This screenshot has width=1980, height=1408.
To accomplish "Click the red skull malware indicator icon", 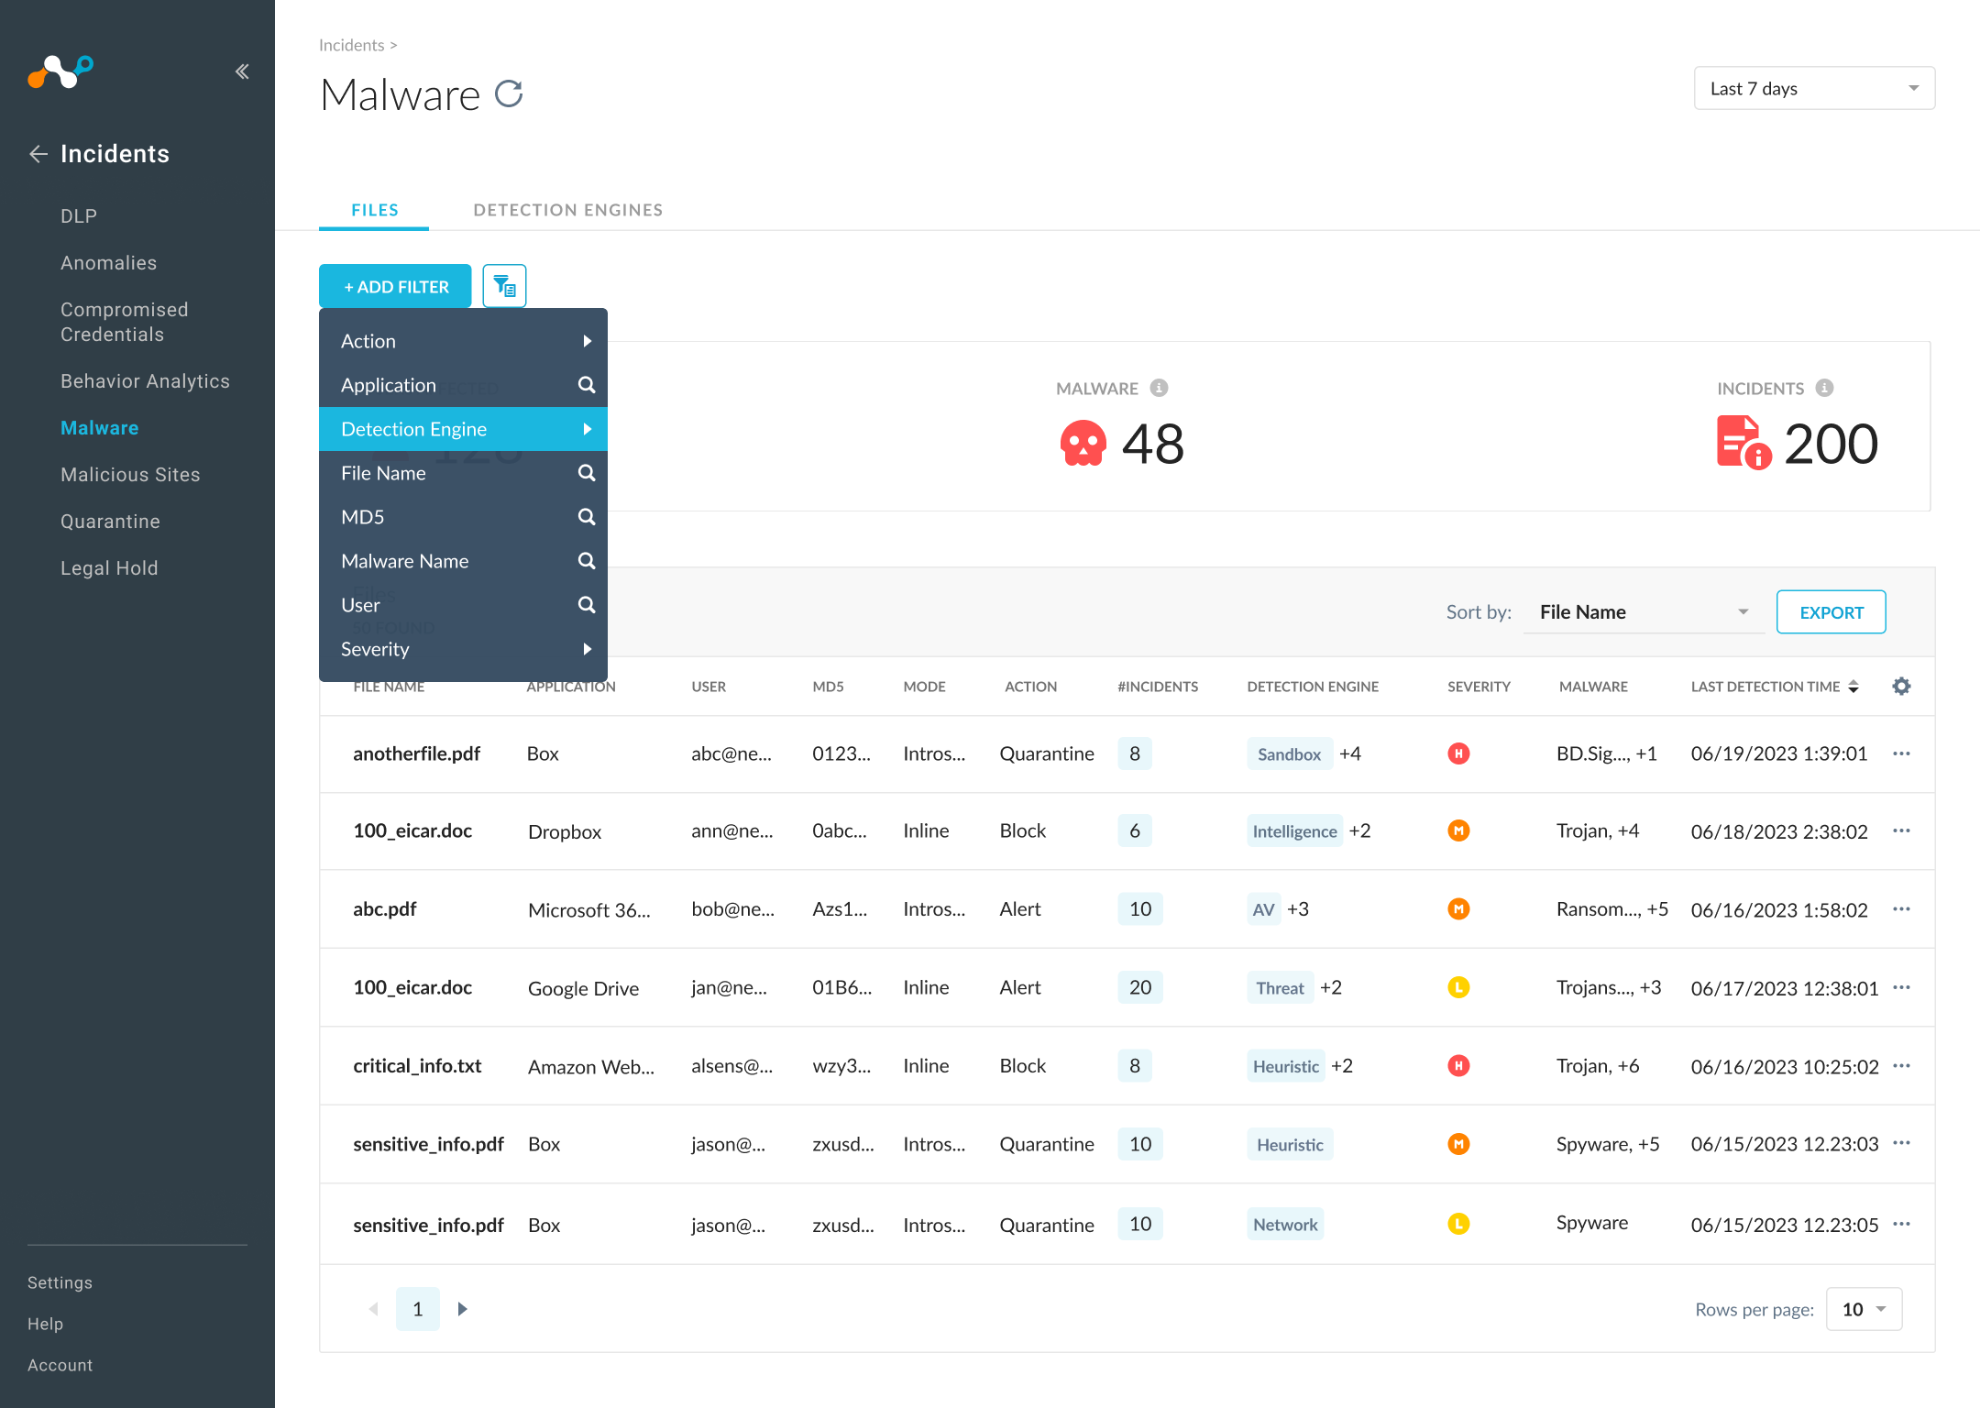I will click(x=1084, y=443).
